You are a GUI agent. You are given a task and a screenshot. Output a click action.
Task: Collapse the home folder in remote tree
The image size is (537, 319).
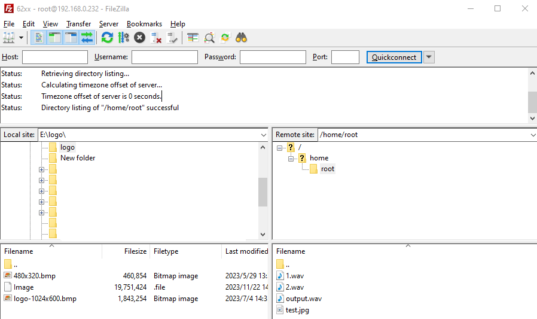click(x=291, y=158)
